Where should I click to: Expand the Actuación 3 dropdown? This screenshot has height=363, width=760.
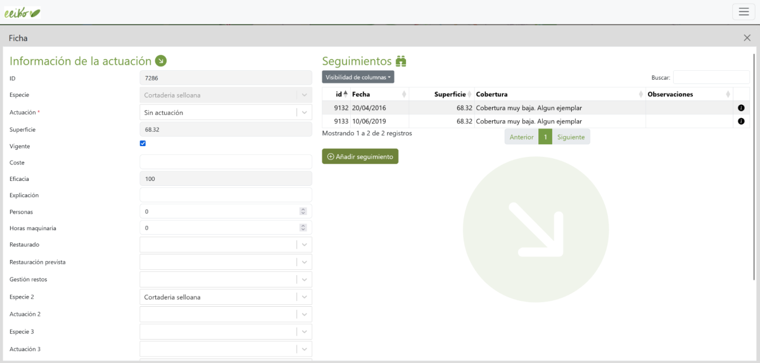click(225, 349)
